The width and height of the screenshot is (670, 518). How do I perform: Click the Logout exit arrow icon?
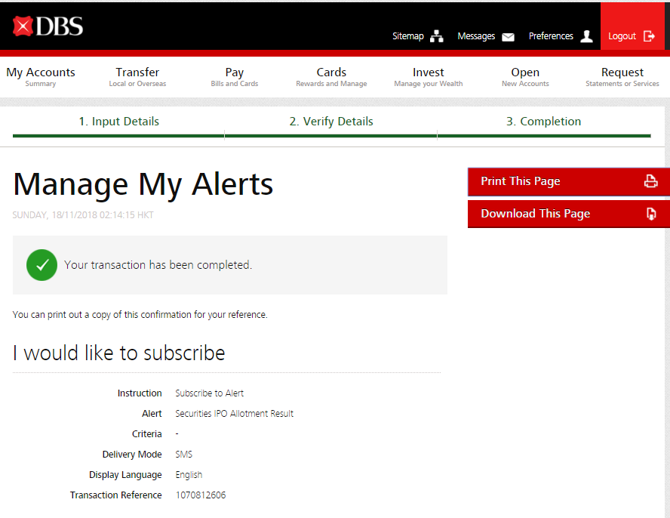pyautogui.click(x=649, y=36)
